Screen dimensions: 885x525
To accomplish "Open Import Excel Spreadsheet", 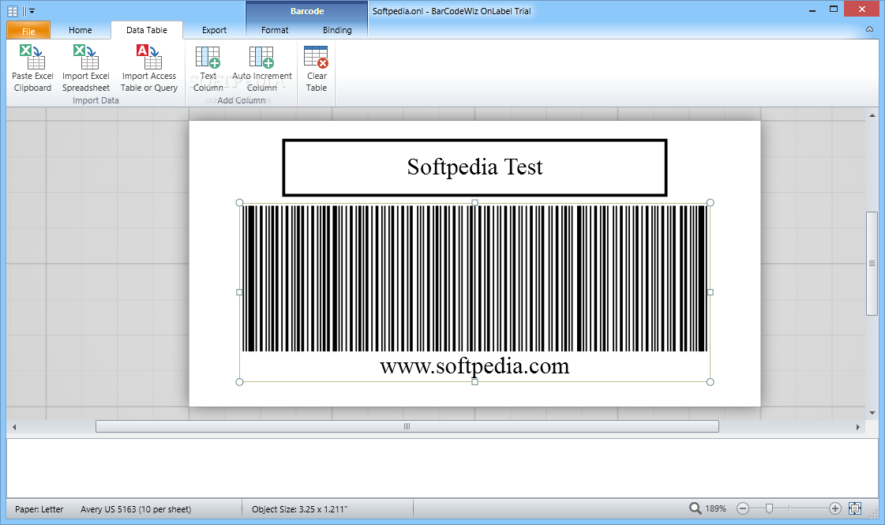I will [x=86, y=69].
